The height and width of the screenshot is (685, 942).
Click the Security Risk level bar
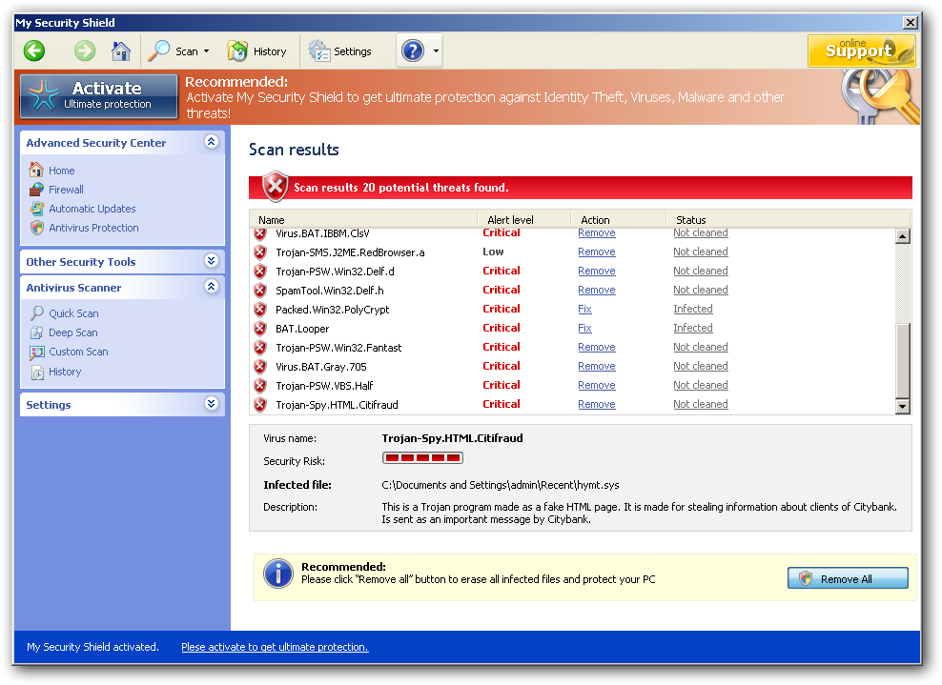pos(422,458)
